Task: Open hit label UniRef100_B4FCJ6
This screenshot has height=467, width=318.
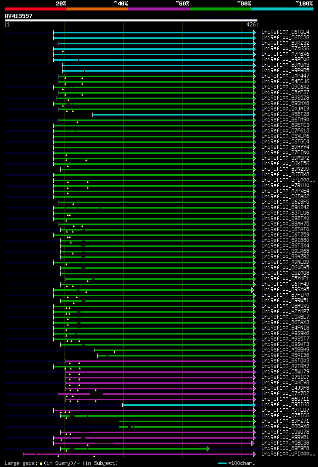Action: [x=285, y=81]
